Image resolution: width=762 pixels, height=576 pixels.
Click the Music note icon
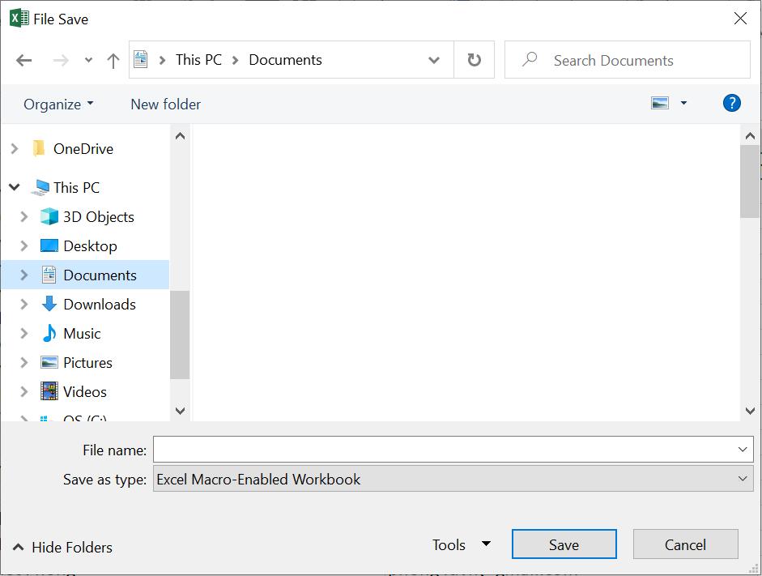[49, 334]
